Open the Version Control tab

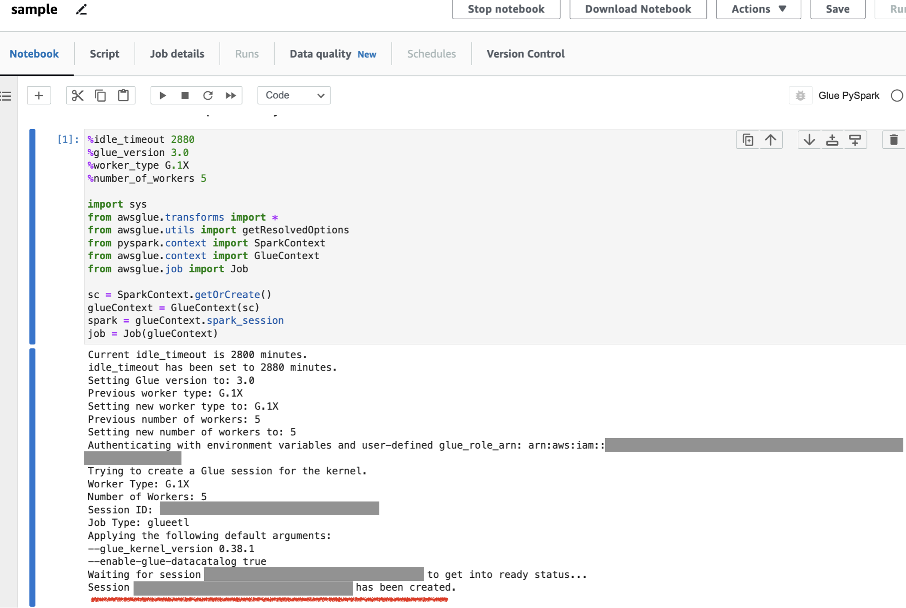click(x=525, y=54)
